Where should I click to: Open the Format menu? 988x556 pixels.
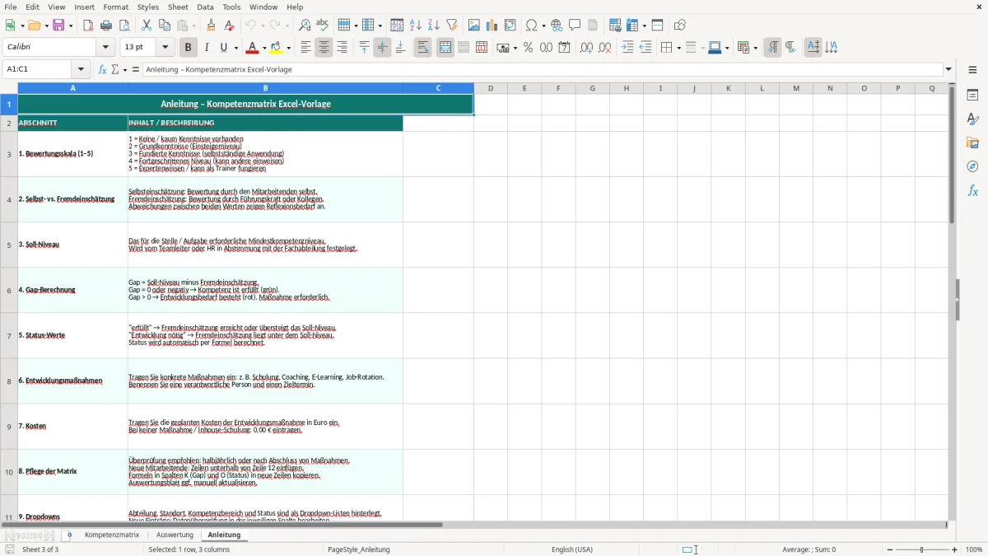116,7
